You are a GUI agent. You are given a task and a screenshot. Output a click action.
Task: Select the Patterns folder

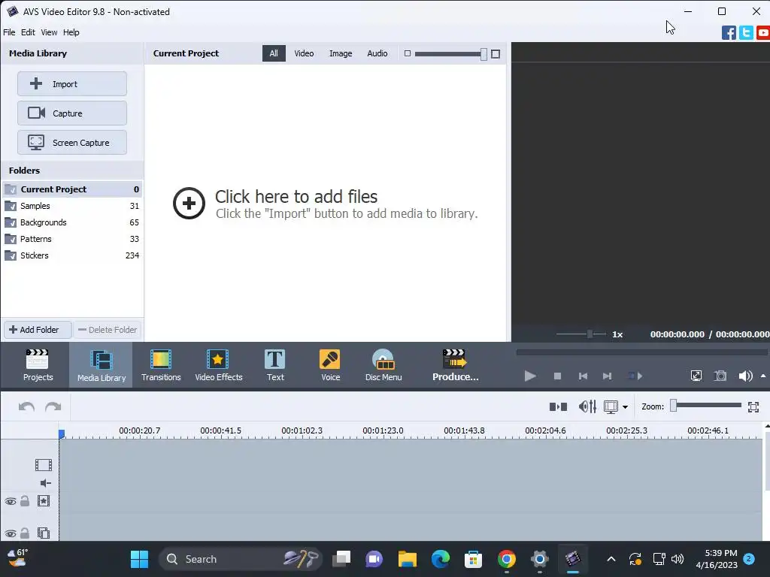pos(72,239)
